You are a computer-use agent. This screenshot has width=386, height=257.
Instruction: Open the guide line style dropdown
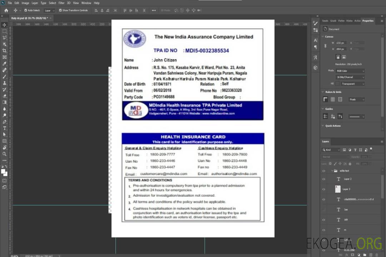coord(356,117)
